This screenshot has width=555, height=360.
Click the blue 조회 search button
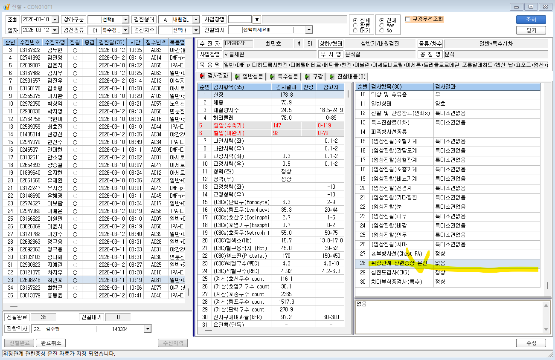(531, 20)
